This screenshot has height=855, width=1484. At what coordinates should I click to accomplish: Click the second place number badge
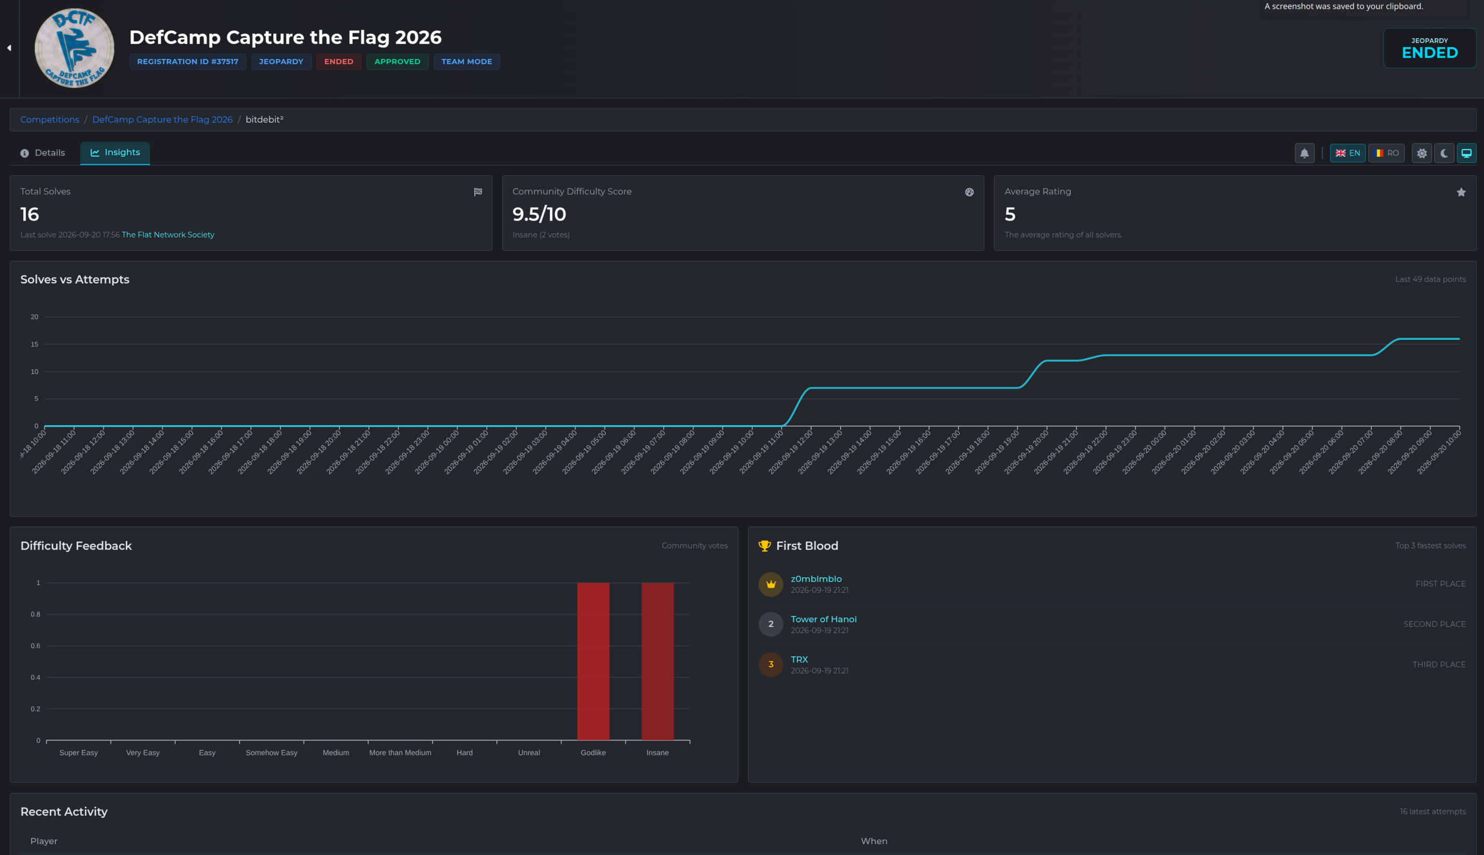tap(770, 624)
